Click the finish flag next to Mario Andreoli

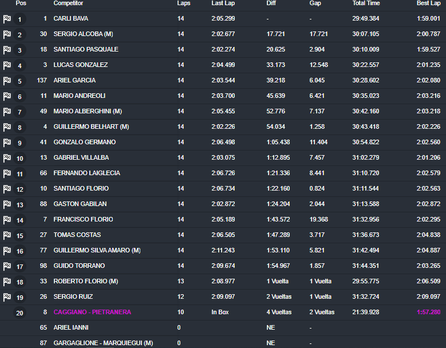tap(7, 96)
